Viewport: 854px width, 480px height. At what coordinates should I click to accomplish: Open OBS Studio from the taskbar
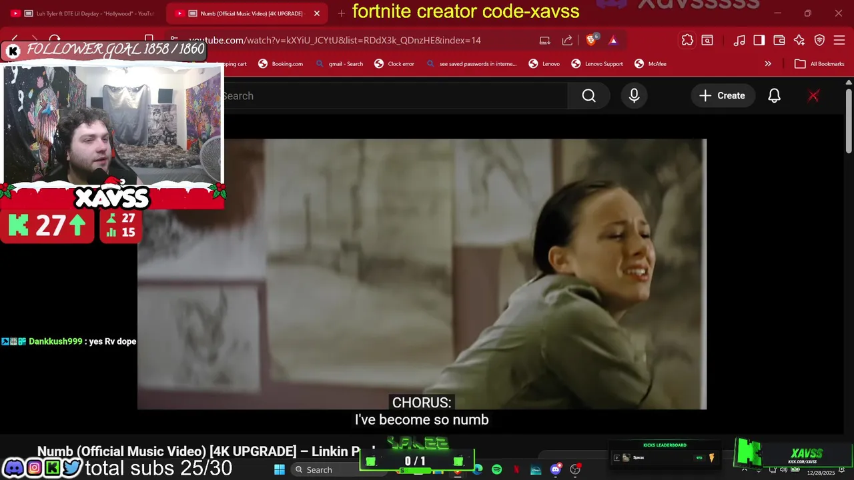tap(575, 470)
